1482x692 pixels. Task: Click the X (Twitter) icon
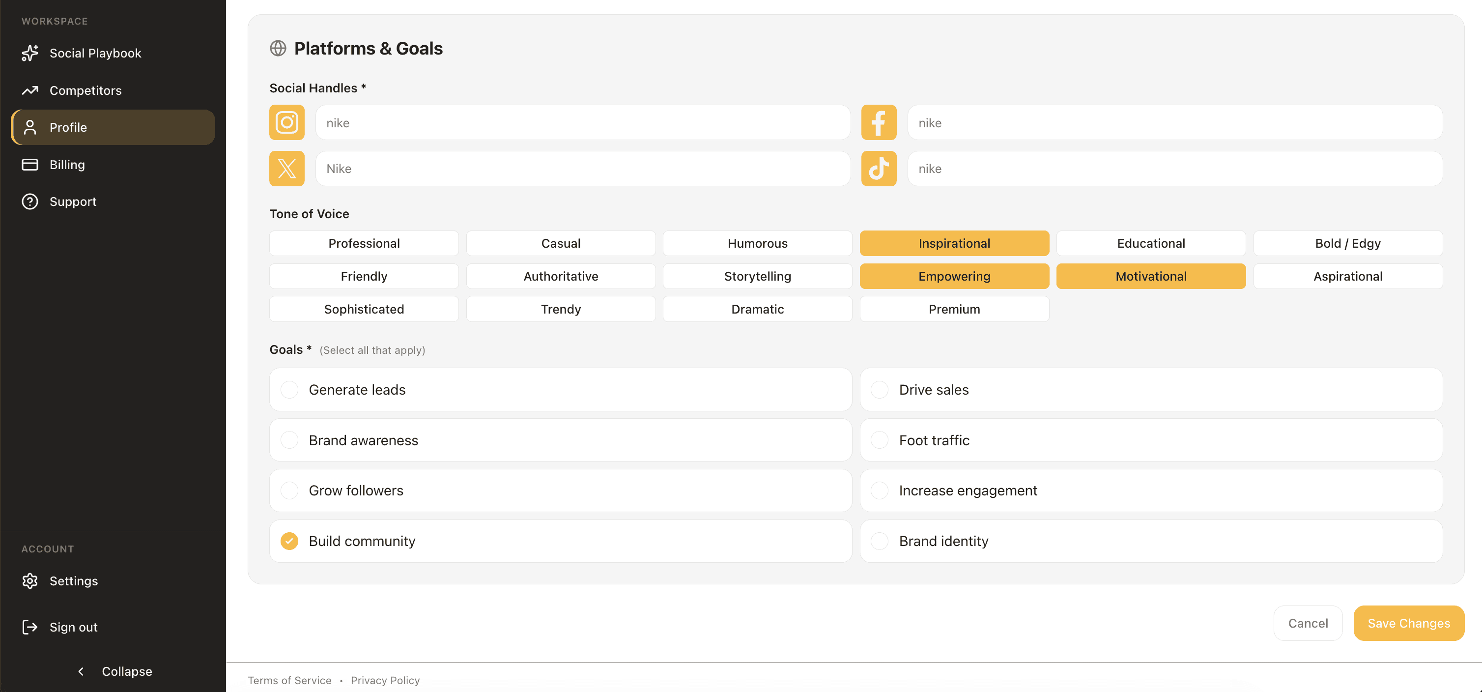click(286, 168)
